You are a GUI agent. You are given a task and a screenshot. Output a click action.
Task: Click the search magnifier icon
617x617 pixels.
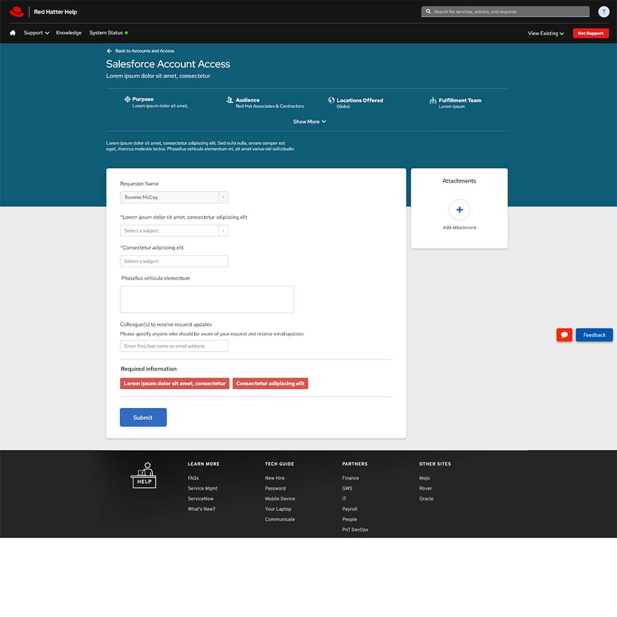tap(428, 11)
